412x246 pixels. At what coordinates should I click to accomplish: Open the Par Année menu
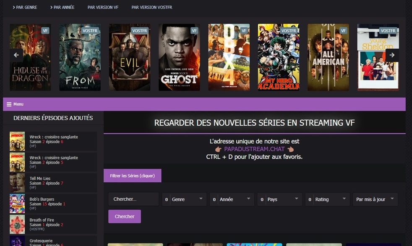pos(62,8)
